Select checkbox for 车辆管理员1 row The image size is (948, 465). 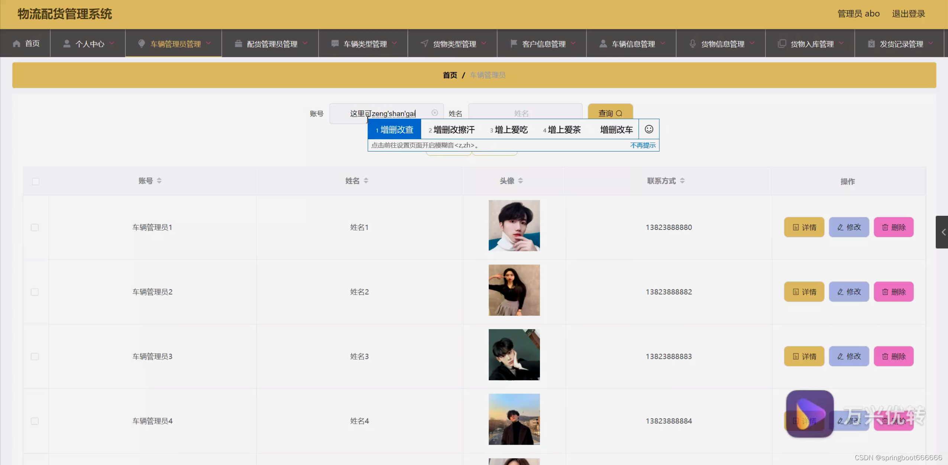35,227
